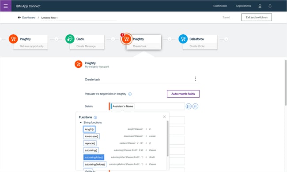
Task: Add a node between Slack and Insightly
Action: [x=113, y=39]
